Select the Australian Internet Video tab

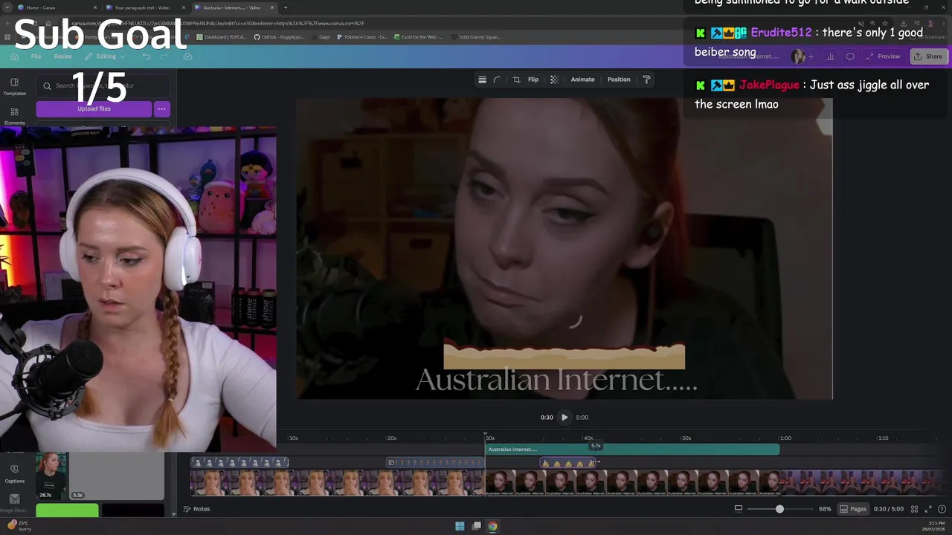pos(234,7)
